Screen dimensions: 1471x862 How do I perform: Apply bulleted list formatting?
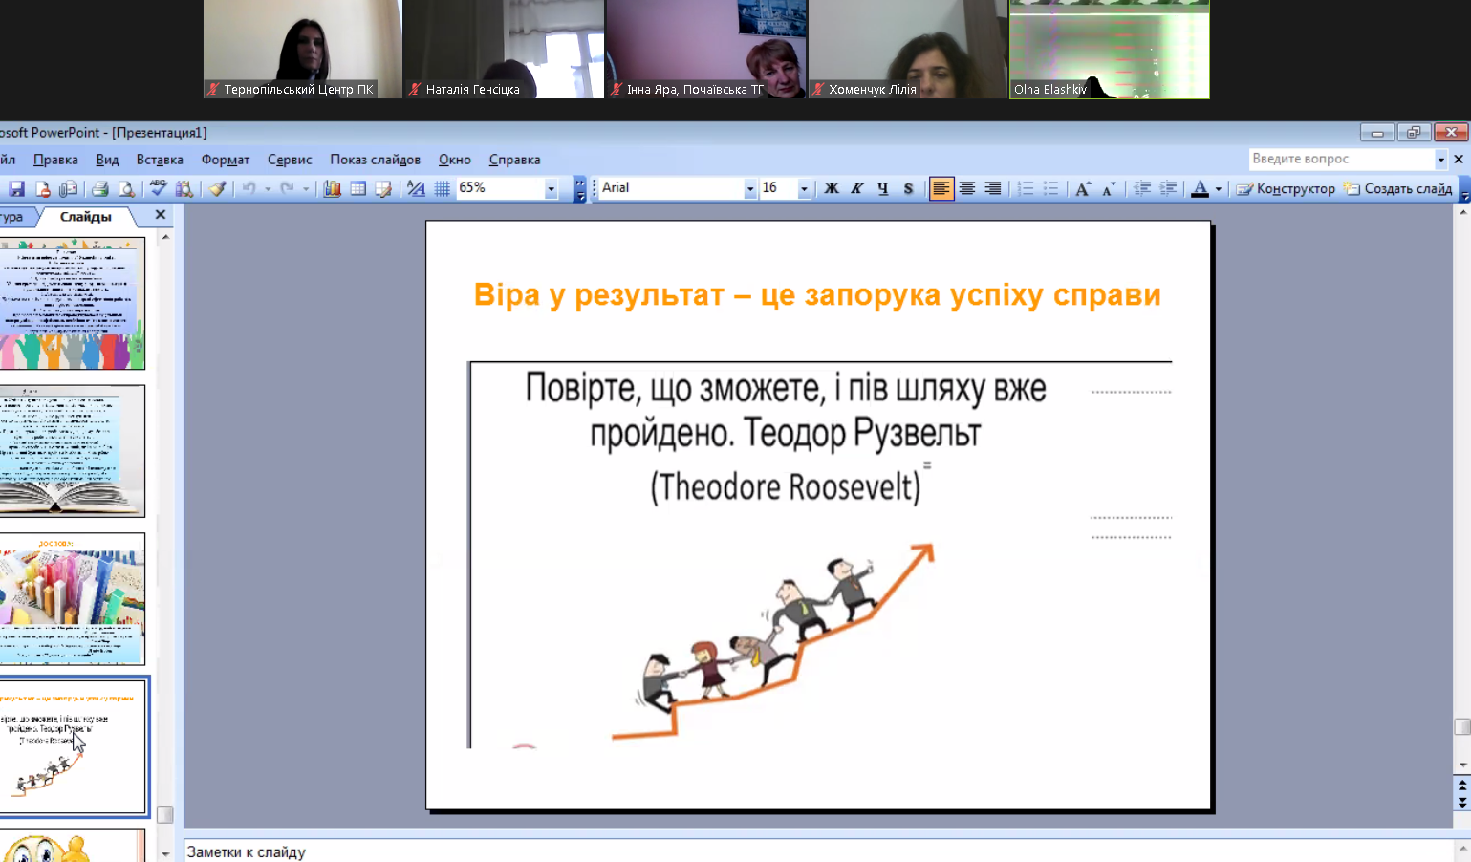1050,188
